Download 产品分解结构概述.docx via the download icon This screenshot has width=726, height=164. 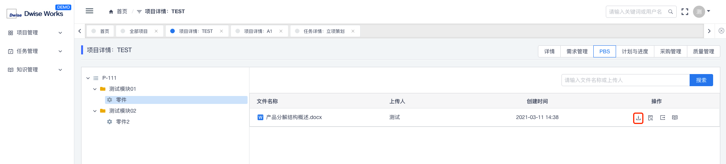[638, 118]
